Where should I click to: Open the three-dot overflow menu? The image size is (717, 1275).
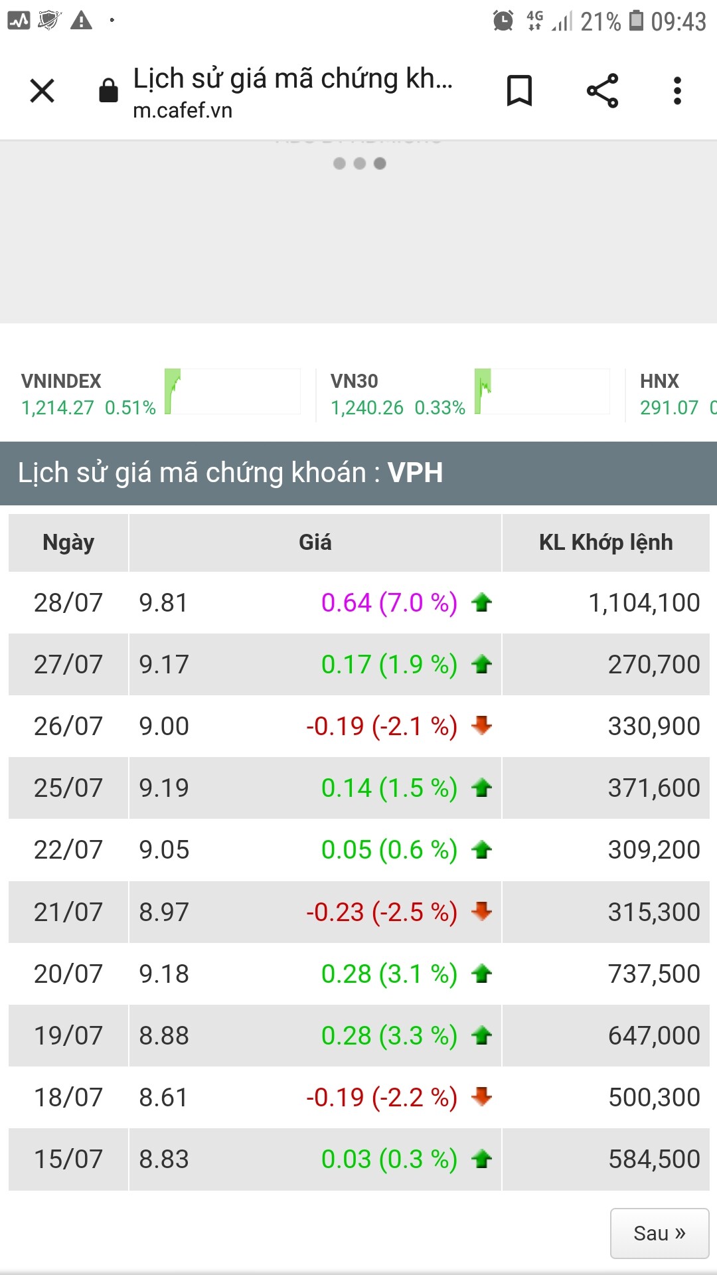tap(677, 91)
